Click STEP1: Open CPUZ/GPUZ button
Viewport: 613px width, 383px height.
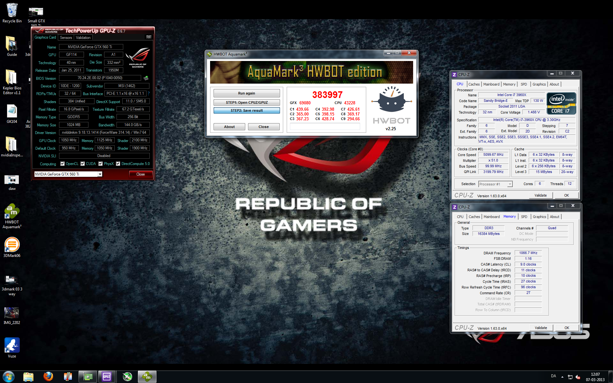click(x=246, y=102)
